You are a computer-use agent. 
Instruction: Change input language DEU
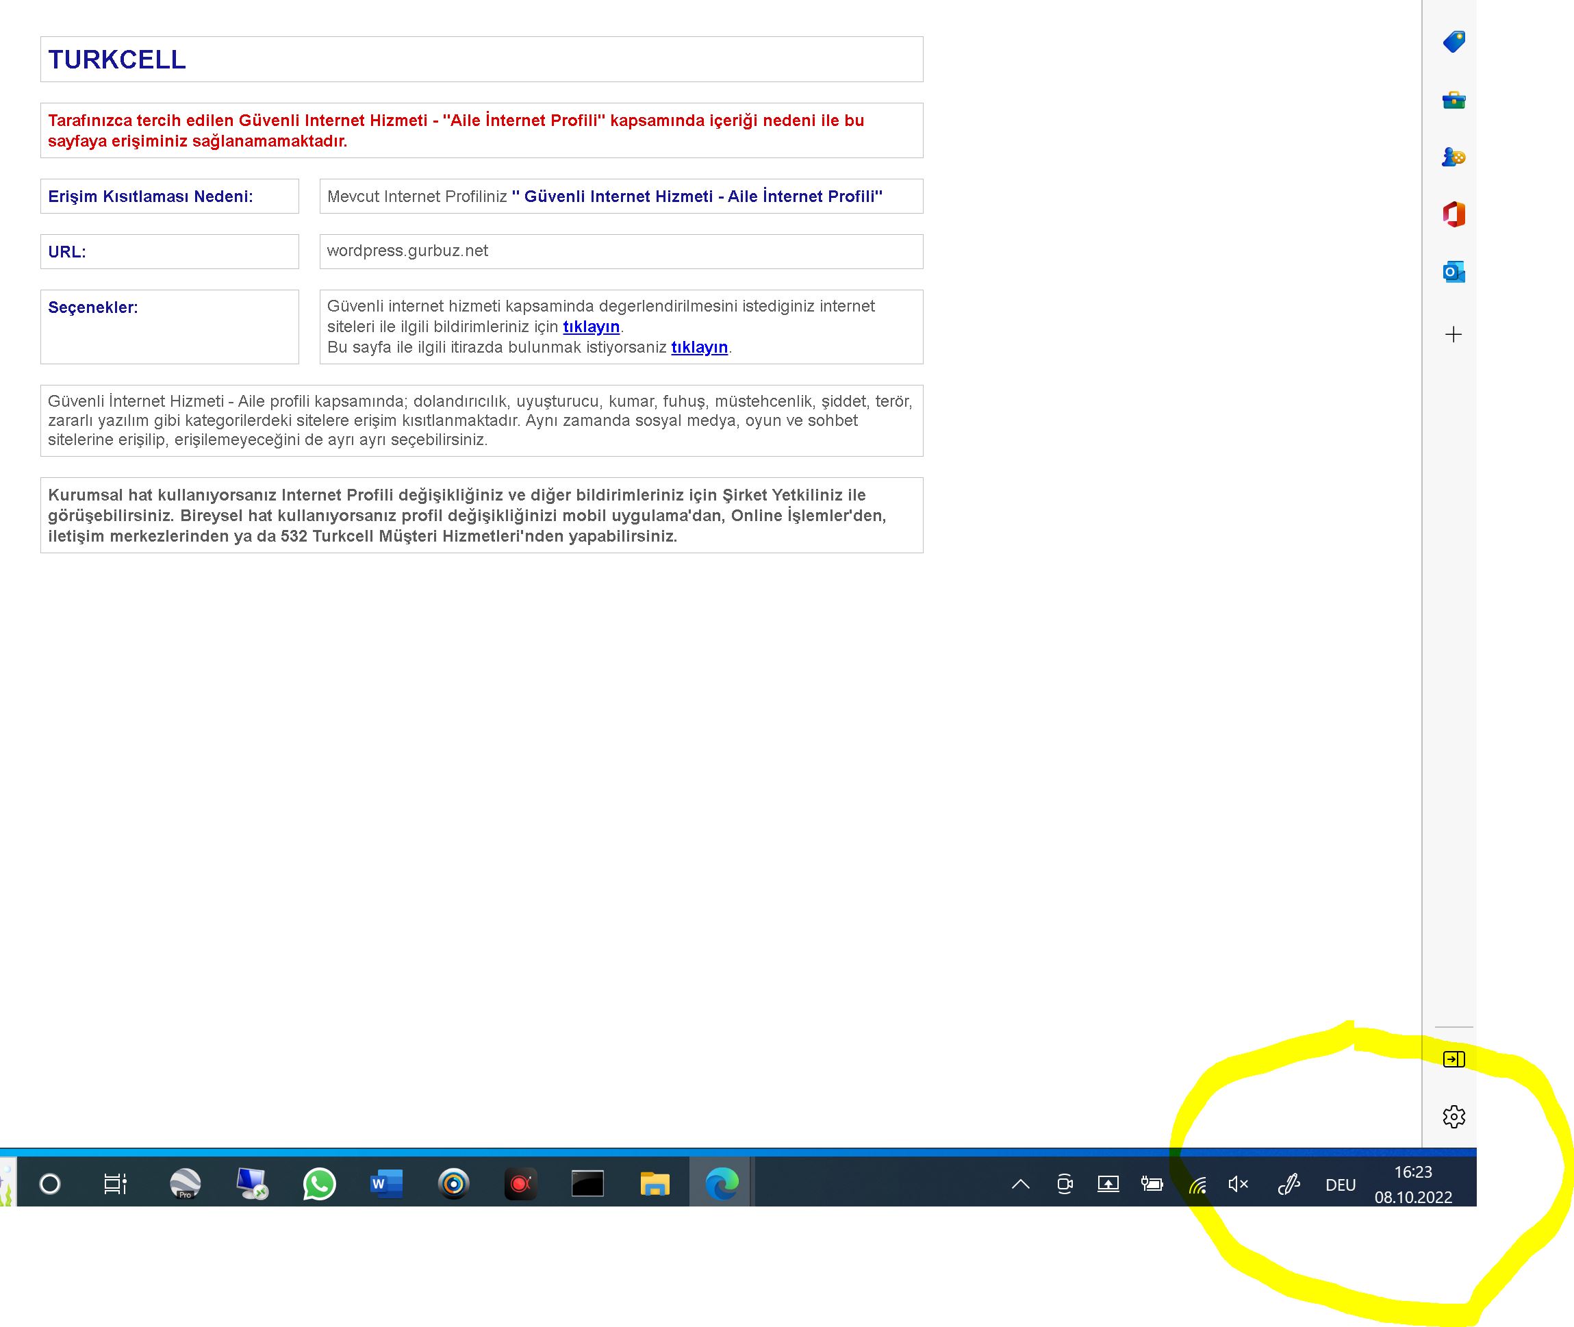tap(1340, 1185)
